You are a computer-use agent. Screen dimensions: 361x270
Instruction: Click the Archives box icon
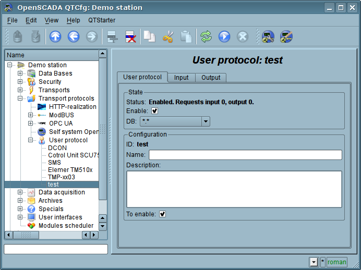click(31, 201)
